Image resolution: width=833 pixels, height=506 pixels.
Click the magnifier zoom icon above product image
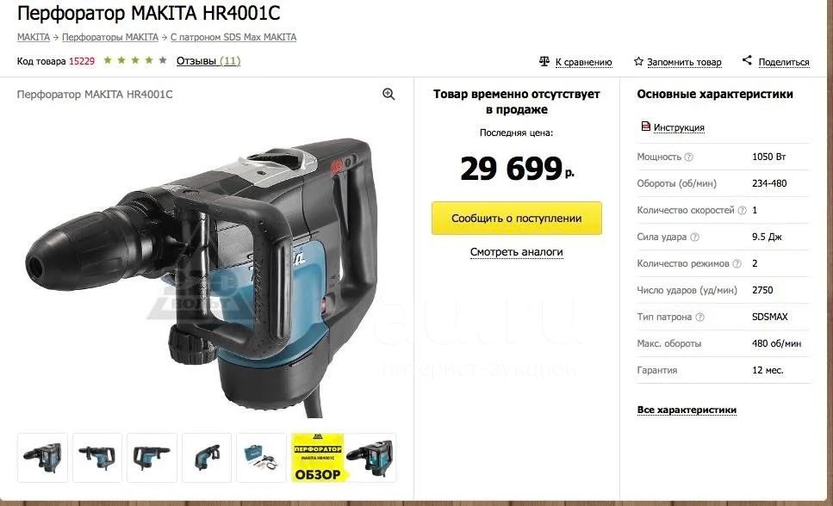tap(389, 94)
